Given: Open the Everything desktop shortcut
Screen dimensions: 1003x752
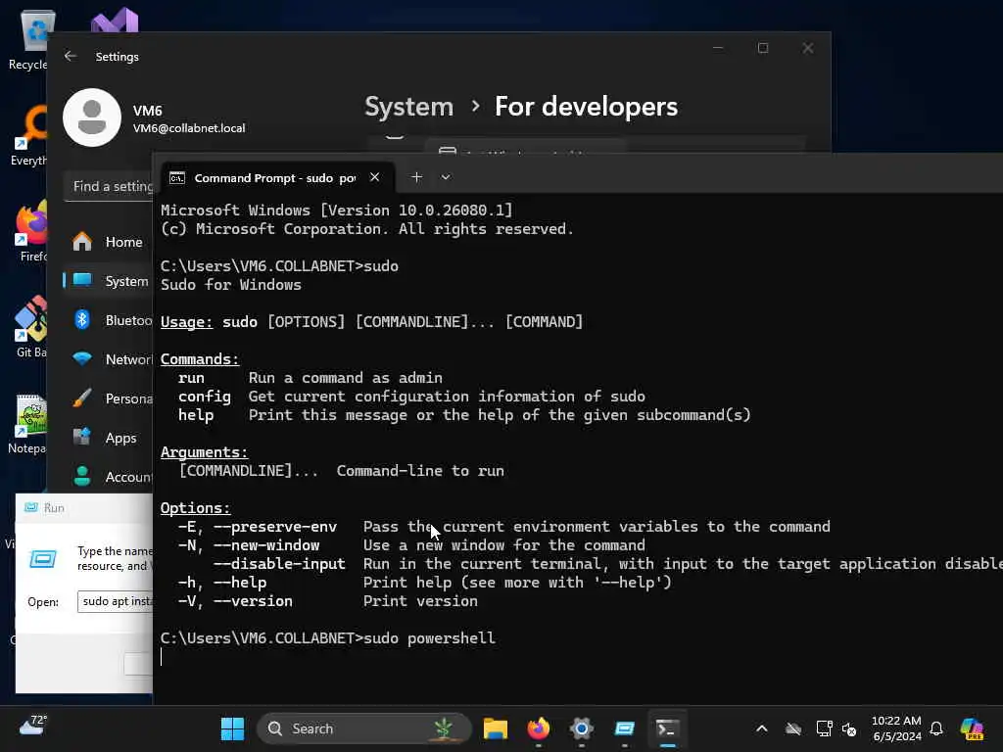Looking at the screenshot, I should [x=30, y=135].
